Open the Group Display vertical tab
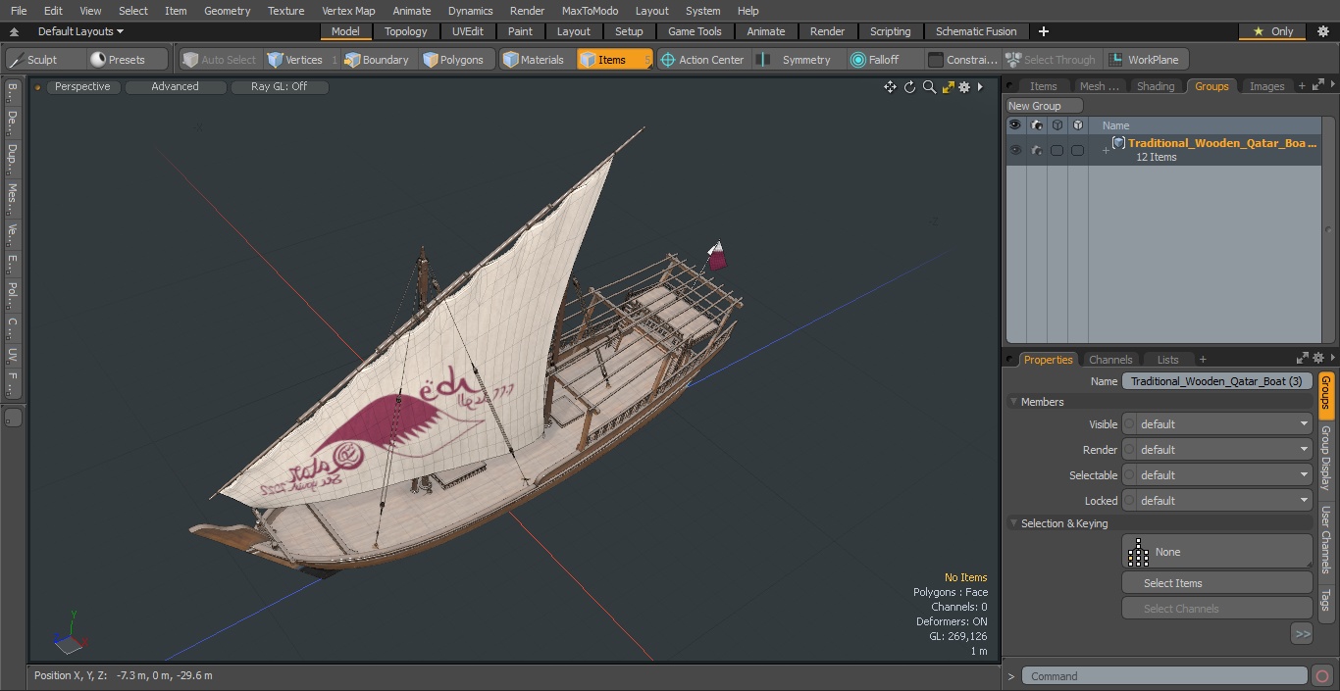The height and width of the screenshot is (691, 1340). (x=1326, y=458)
